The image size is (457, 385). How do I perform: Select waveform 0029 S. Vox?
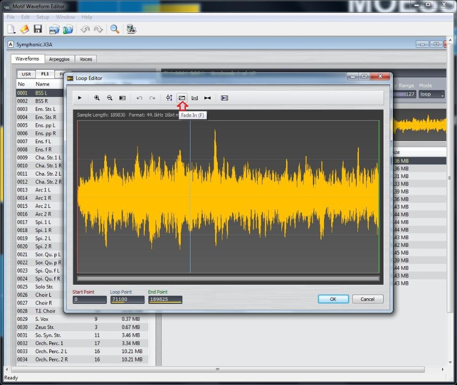click(x=83, y=319)
